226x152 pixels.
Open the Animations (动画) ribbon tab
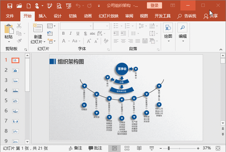(88, 16)
